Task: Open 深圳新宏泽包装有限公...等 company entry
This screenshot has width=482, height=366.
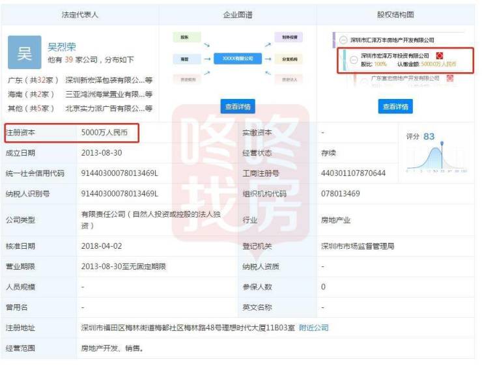Action: click(109, 80)
